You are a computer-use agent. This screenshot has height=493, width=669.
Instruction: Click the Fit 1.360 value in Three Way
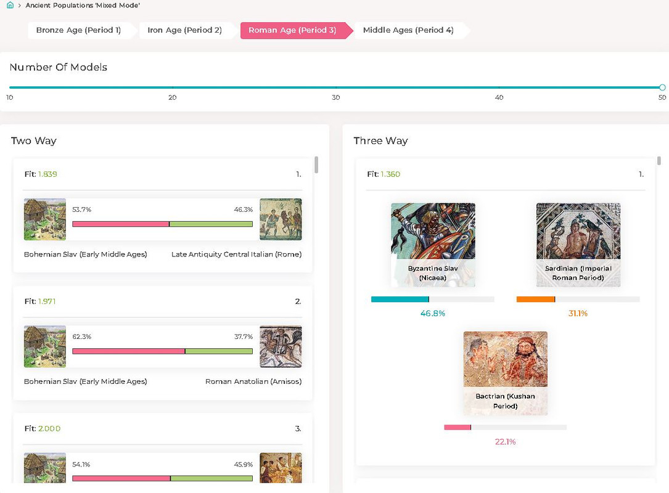tap(390, 174)
